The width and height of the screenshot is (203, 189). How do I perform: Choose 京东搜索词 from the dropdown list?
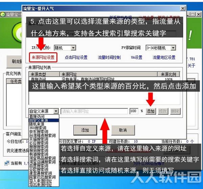click(44, 132)
